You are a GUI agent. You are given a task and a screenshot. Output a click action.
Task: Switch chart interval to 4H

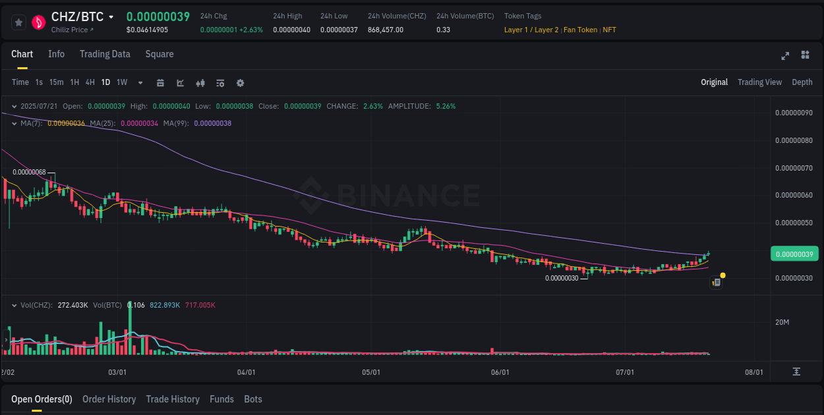[90, 82]
